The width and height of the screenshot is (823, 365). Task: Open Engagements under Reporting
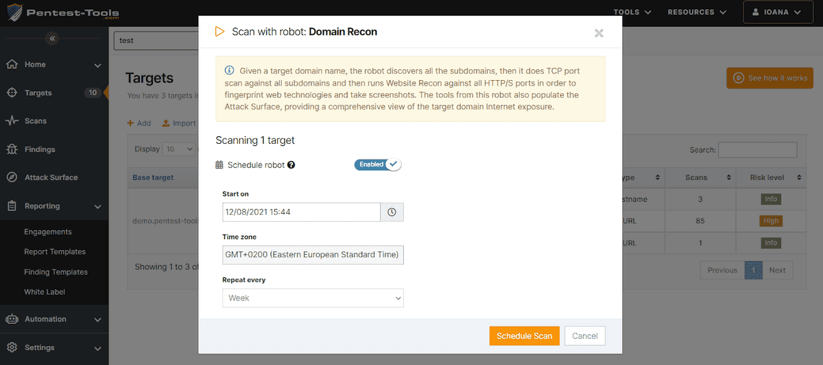point(48,232)
